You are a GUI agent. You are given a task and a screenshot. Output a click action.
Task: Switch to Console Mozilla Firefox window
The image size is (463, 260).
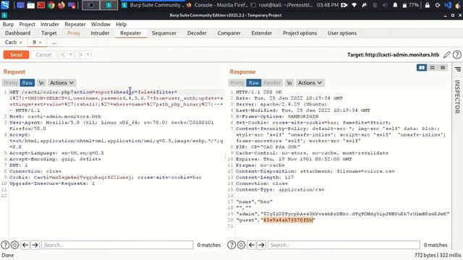click(217, 5)
